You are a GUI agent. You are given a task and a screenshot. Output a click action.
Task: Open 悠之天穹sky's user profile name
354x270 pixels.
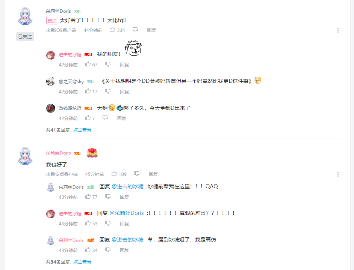[71, 82]
